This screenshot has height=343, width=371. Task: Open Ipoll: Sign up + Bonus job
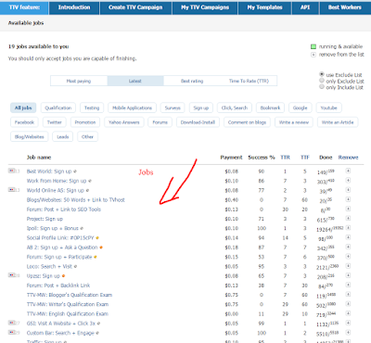click(53, 228)
